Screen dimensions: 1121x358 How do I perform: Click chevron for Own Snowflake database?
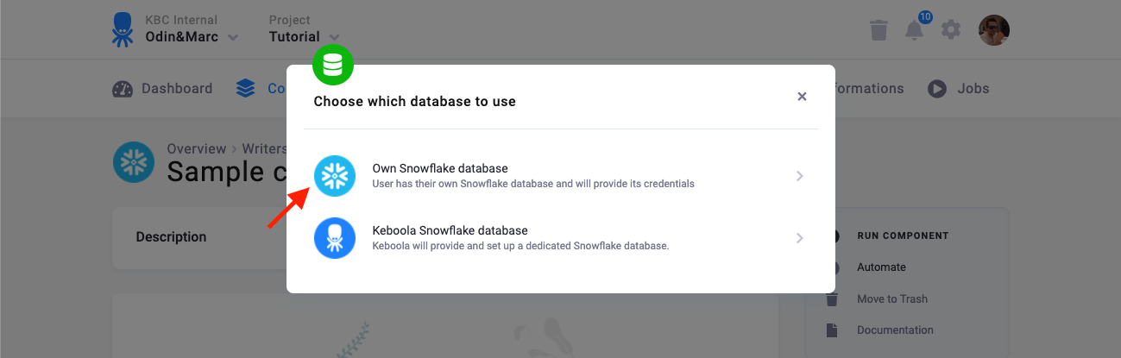(800, 176)
